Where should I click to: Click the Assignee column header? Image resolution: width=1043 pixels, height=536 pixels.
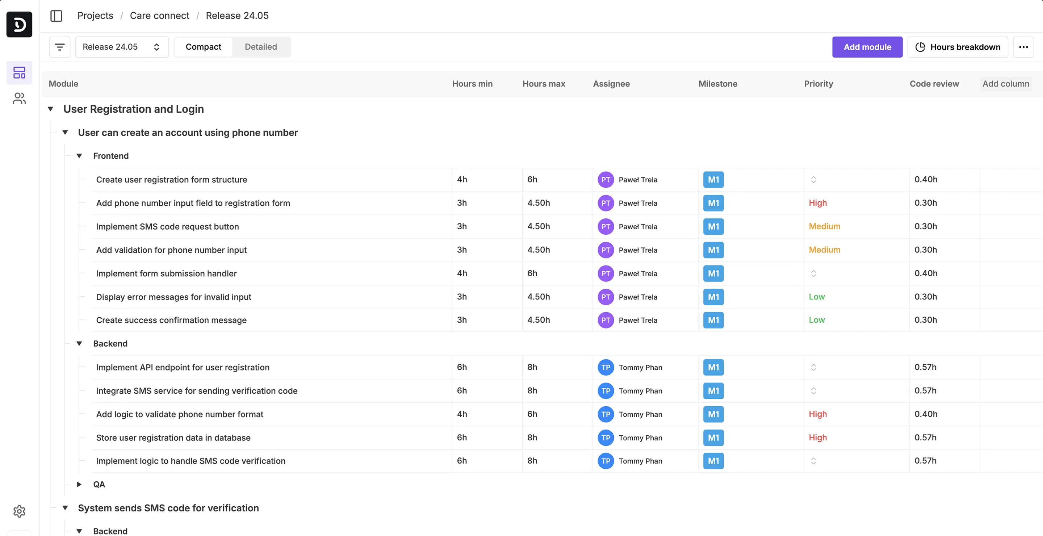611,84
